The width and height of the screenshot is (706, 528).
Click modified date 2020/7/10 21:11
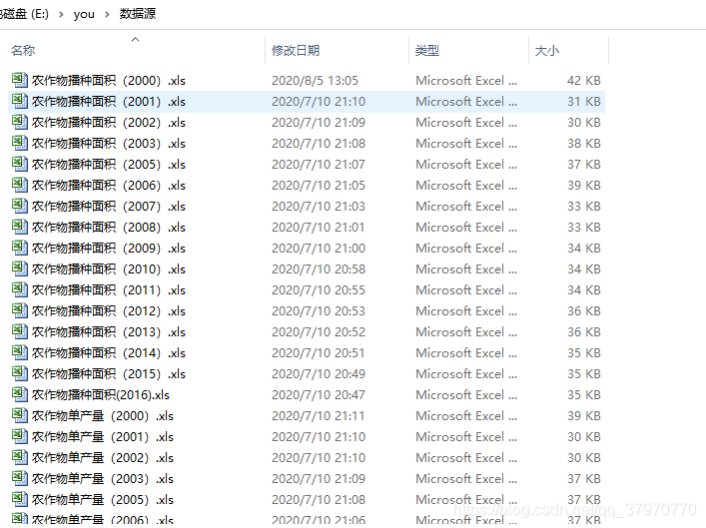(x=319, y=416)
